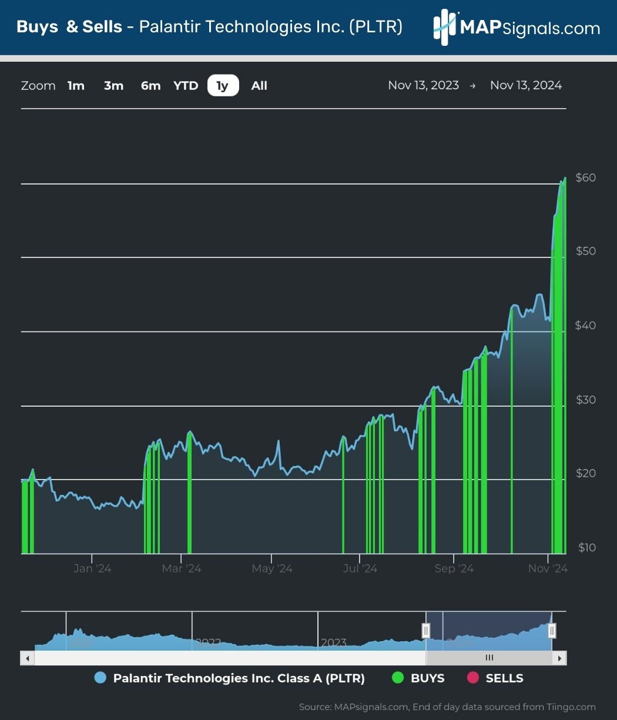Select the 6m zoom range
The height and width of the screenshot is (720, 617).
tap(150, 86)
